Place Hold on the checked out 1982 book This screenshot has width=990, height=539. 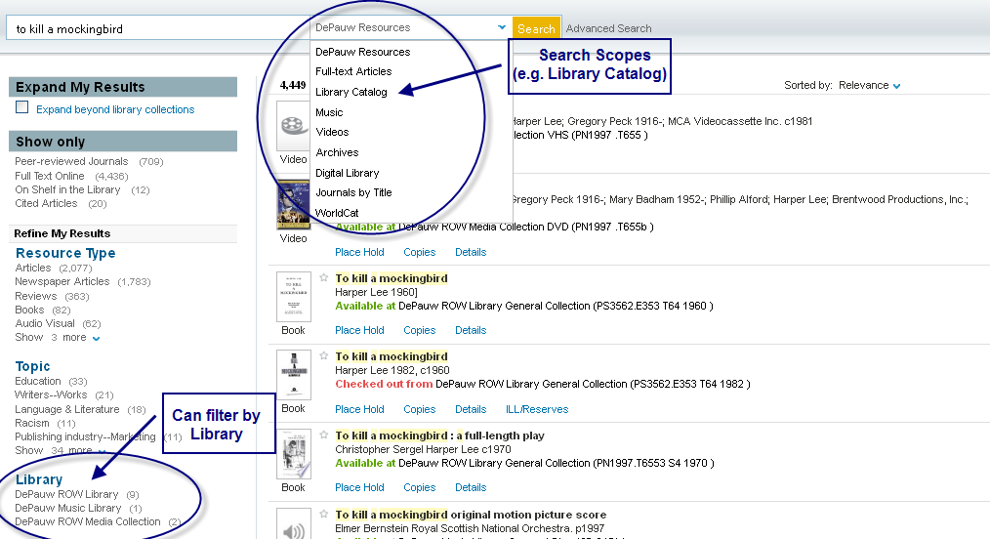pyautogui.click(x=359, y=409)
